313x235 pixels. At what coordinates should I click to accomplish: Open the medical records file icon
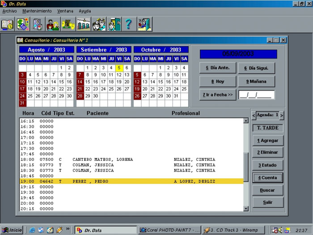(x=38, y=24)
